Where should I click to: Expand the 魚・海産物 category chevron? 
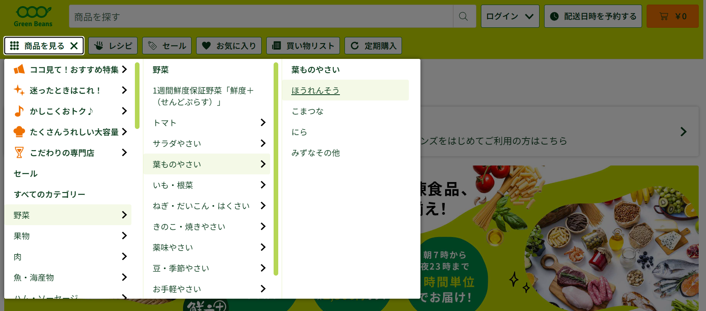124,277
